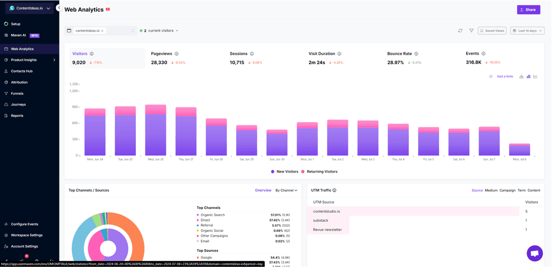552x267 pixels.
Task: Expand the By Channel dropdown
Action: 286,190
